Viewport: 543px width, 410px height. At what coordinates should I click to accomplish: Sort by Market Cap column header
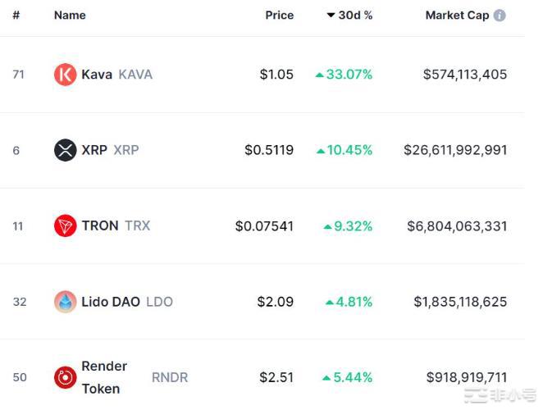(x=456, y=16)
